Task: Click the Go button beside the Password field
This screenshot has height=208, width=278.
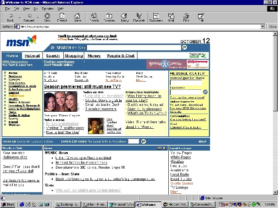Action: pos(205,92)
